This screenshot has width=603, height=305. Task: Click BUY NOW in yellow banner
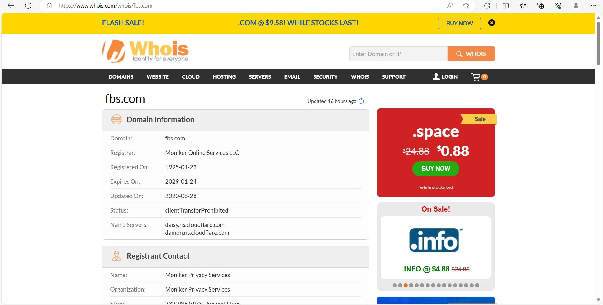point(459,23)
